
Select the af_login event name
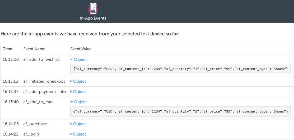(31, 134)
